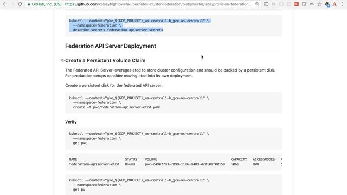Click the '10Gi' capacity value
This screenshot has height=195, width=347.
[x=235, y=164]
